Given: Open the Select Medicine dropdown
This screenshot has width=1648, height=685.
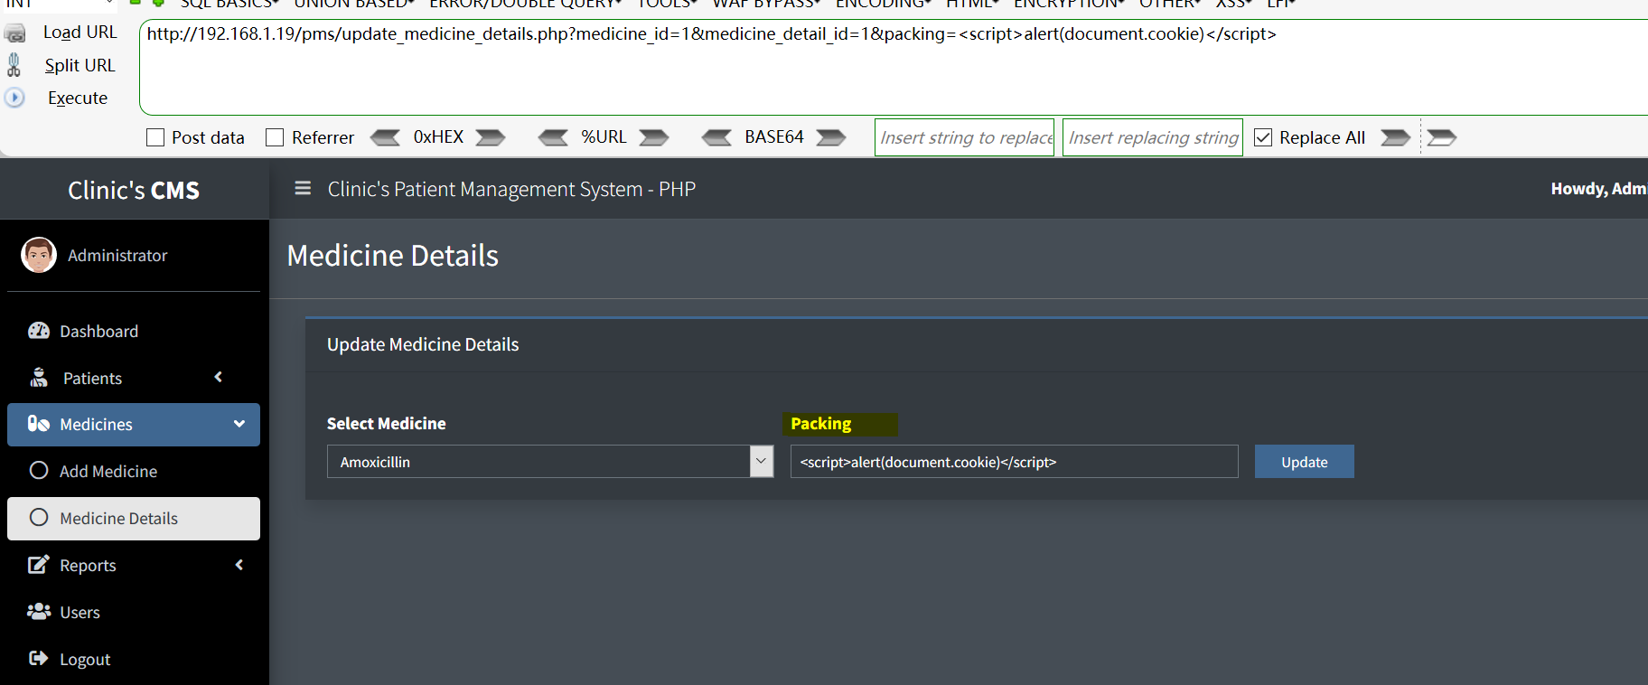Looking at the screenshot, I should point(550,461).
